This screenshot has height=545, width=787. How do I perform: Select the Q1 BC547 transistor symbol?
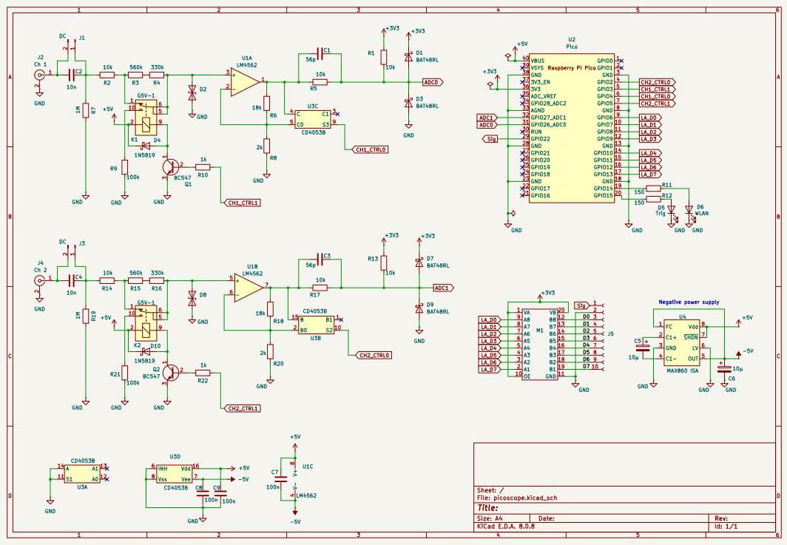[x=172, y=167]
